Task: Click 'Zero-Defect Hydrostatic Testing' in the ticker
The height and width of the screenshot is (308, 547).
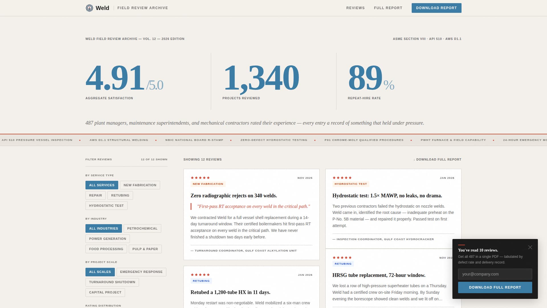Action: (274, 140)
